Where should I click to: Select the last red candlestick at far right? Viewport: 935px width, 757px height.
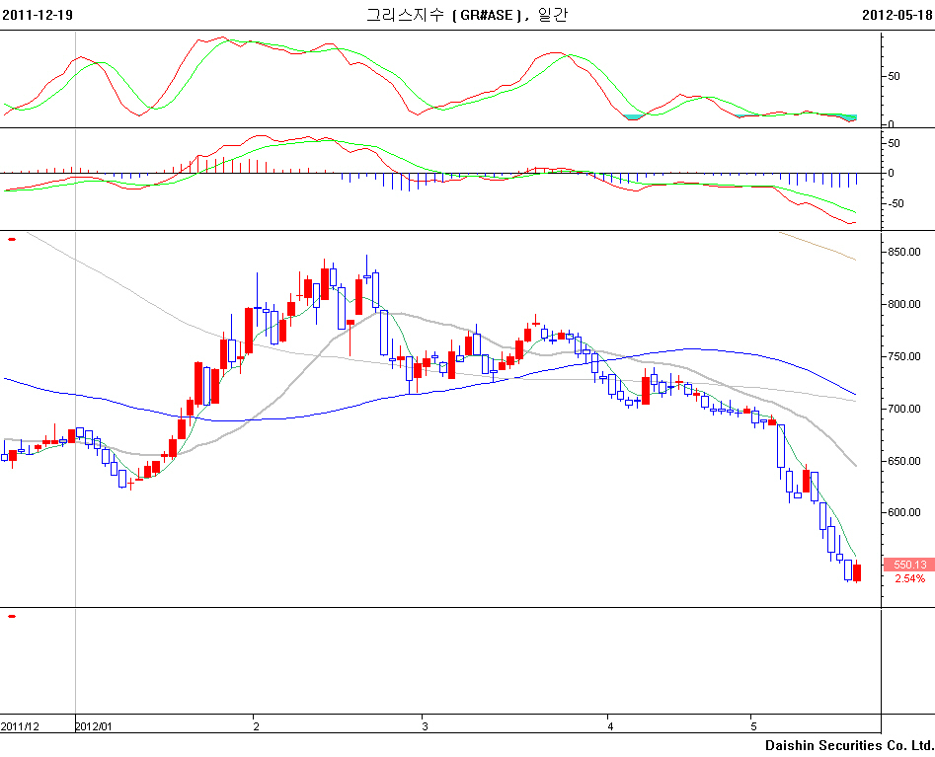click(857, 572)
